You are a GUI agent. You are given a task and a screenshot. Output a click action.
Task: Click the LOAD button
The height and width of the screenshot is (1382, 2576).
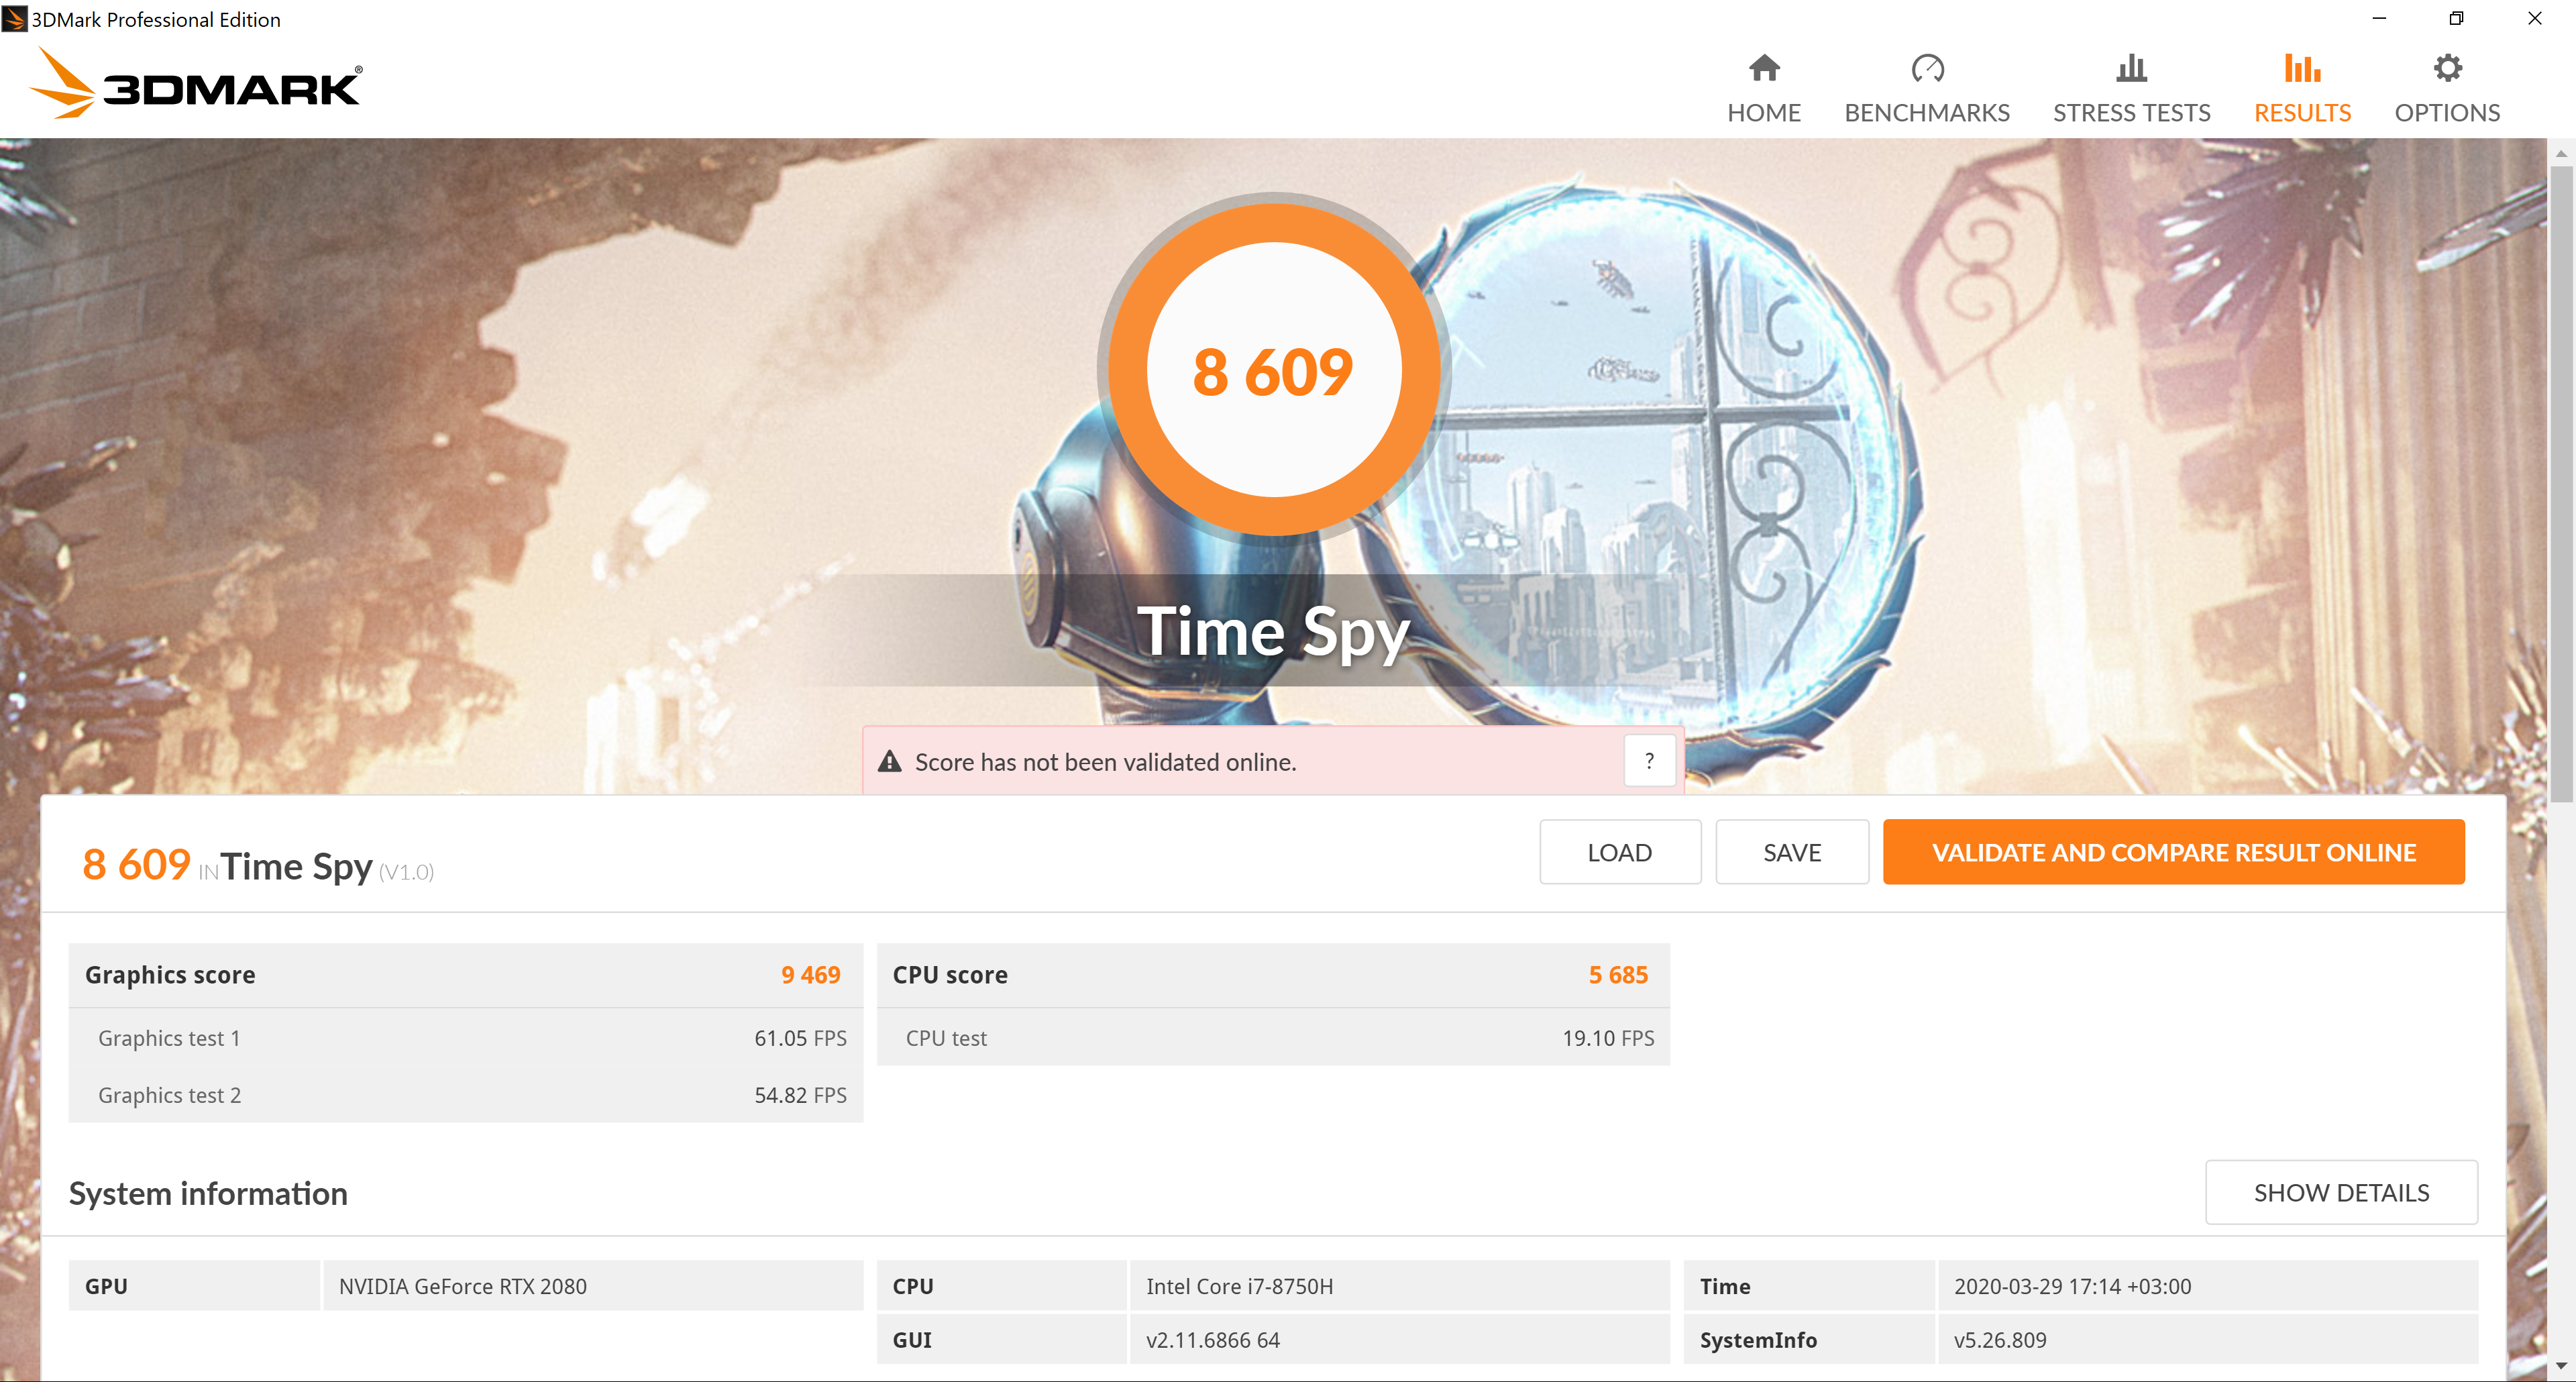click(1620, 852)
